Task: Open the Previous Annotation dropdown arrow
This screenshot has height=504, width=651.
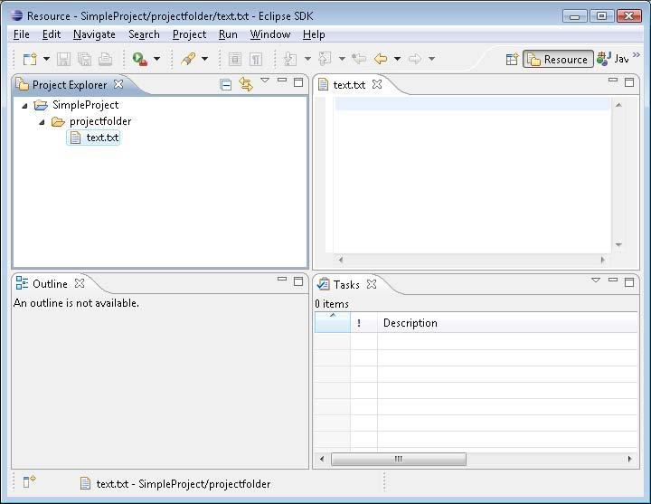Action: point(342,59)
